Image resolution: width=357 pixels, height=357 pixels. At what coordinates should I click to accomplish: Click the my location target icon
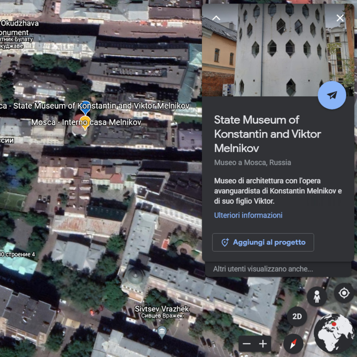[344, 293]
